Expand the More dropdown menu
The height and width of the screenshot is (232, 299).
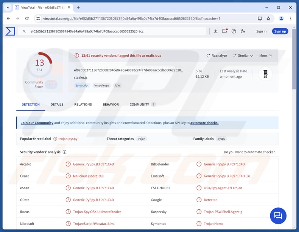point(265,56)
